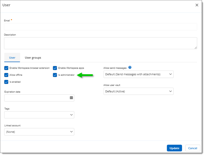Image resolution: width=205 pixels, height=156 pixels.
Task: Switch to the User groups tab
Action: click(x=33, y=57)
